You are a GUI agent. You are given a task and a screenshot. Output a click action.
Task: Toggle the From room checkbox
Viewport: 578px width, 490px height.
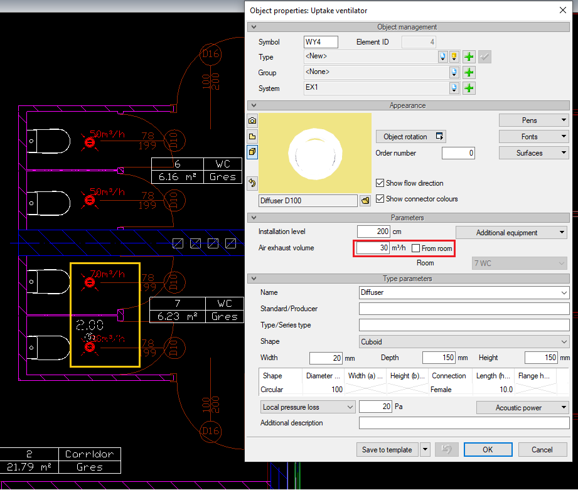tap(415, 248)
